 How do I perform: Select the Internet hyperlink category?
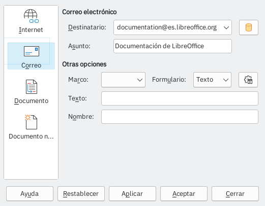click(31, 21)
